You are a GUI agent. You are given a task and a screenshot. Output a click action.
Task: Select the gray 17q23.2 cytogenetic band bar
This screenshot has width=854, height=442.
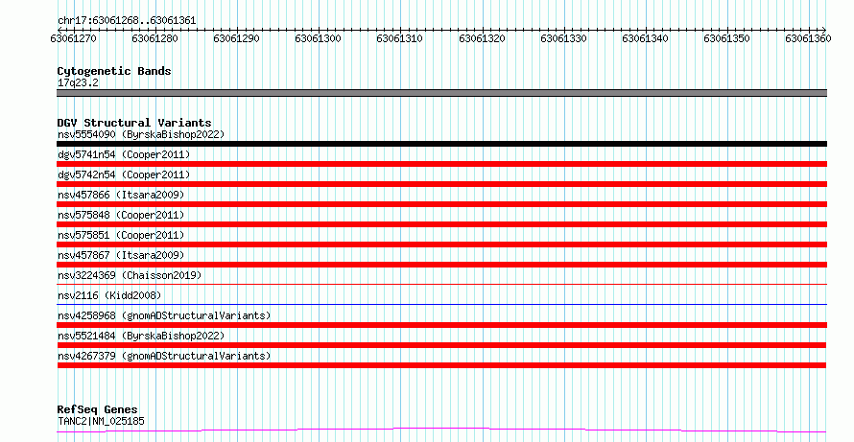tap(441, 93)
